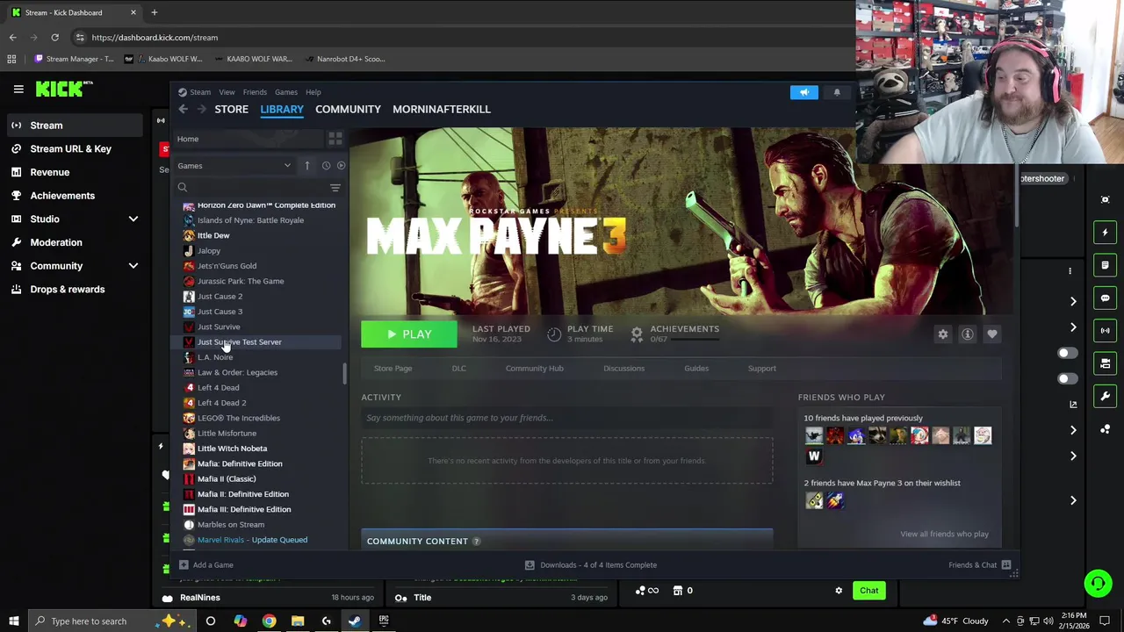Open Kick stream preview camera icon
The width and height of the screenshot is (1124, 632).
1105,363
